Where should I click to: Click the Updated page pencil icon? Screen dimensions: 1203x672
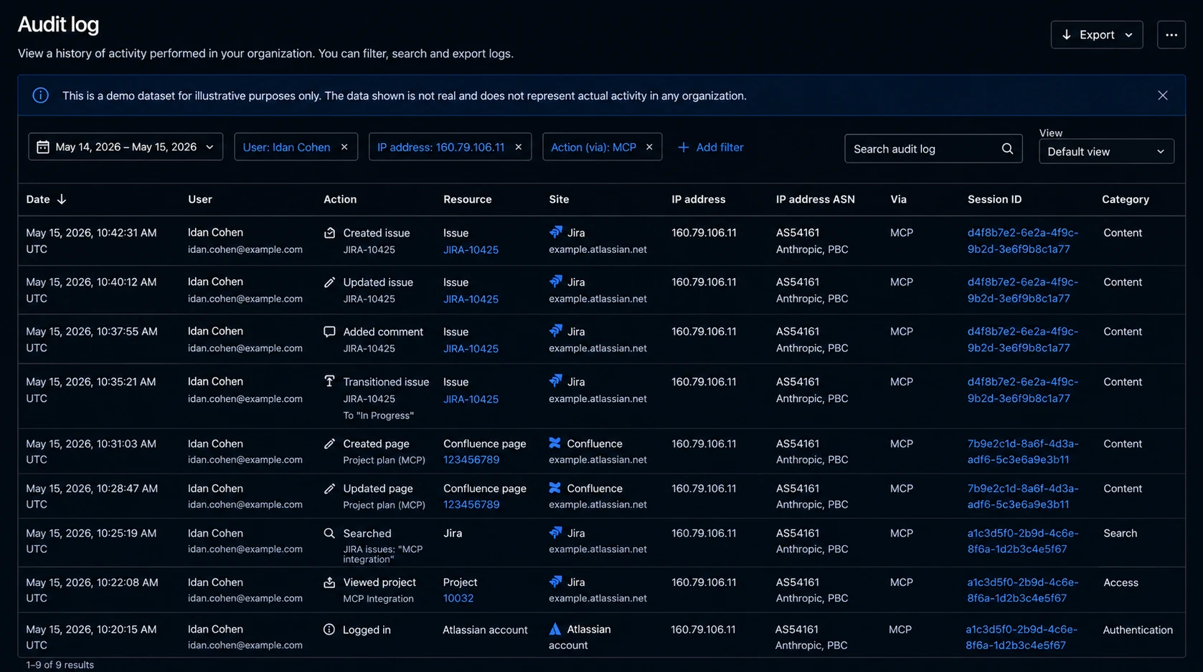pyautogui.click(x=329, y=489)
